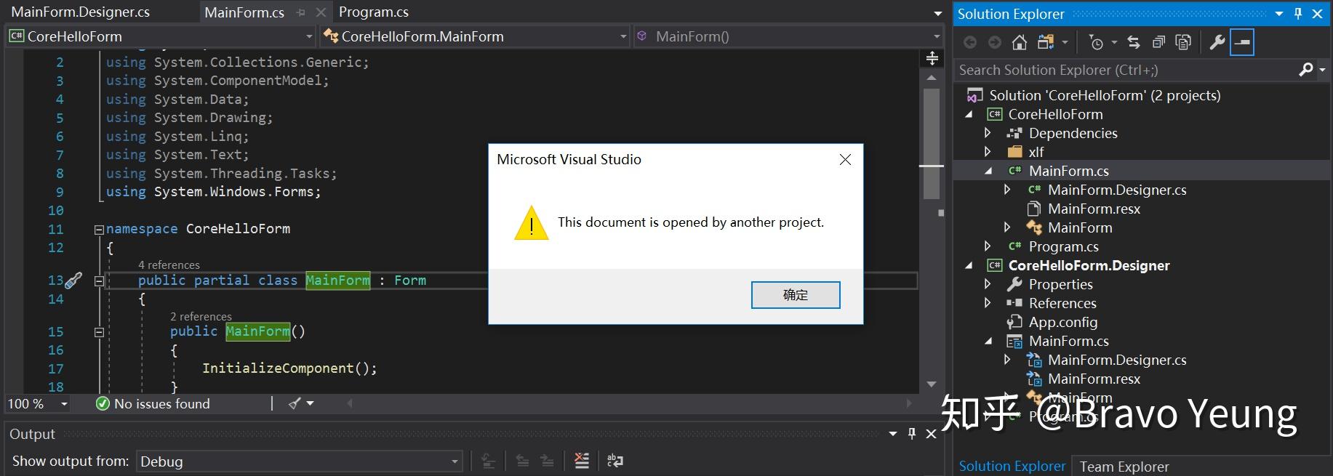The width and height of the screenshot is (1333, 476).
Task: Collapse the MainForm() constructor code region
Action: [x=99, y=332]
